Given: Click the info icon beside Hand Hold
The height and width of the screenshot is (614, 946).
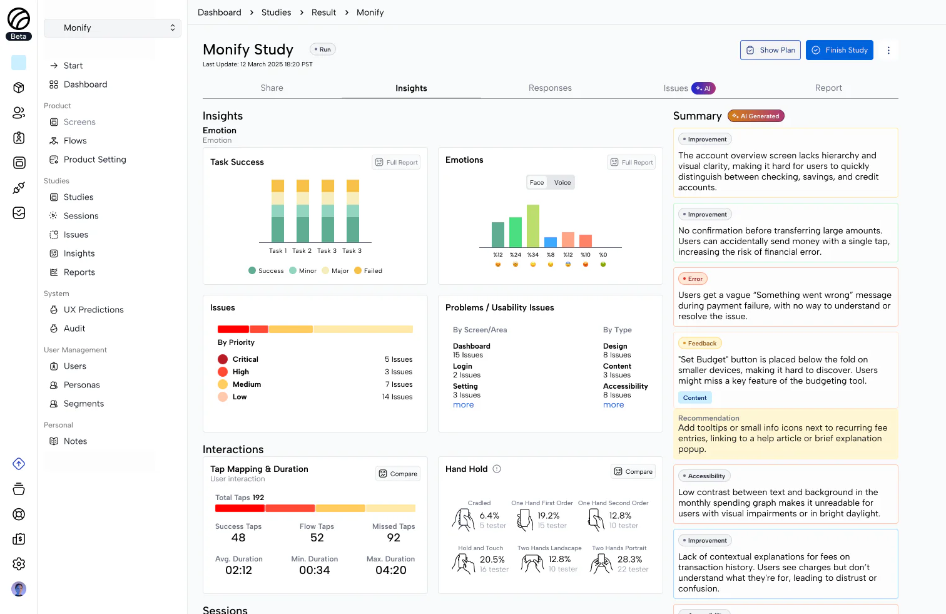Looking at the screenshot, I should click(496, 468).
